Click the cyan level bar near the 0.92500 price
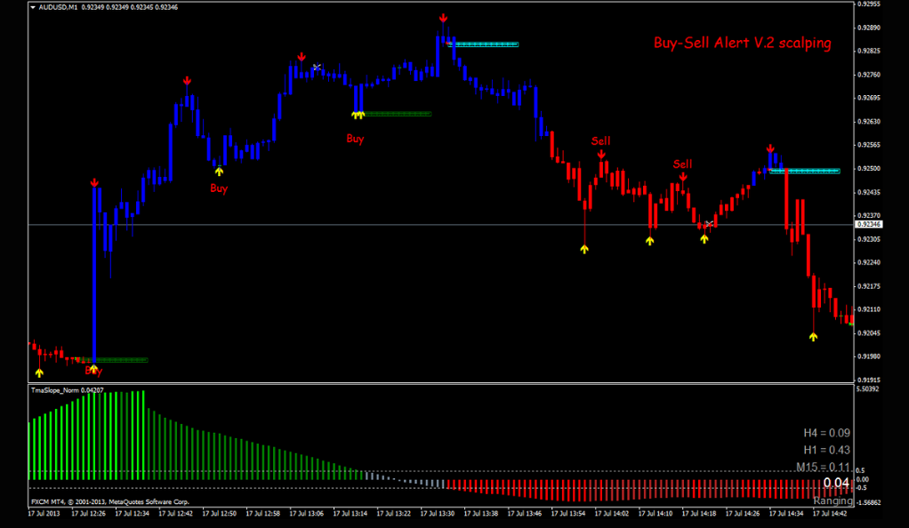Viewport: 909px width, 528px height. (805, 171)
